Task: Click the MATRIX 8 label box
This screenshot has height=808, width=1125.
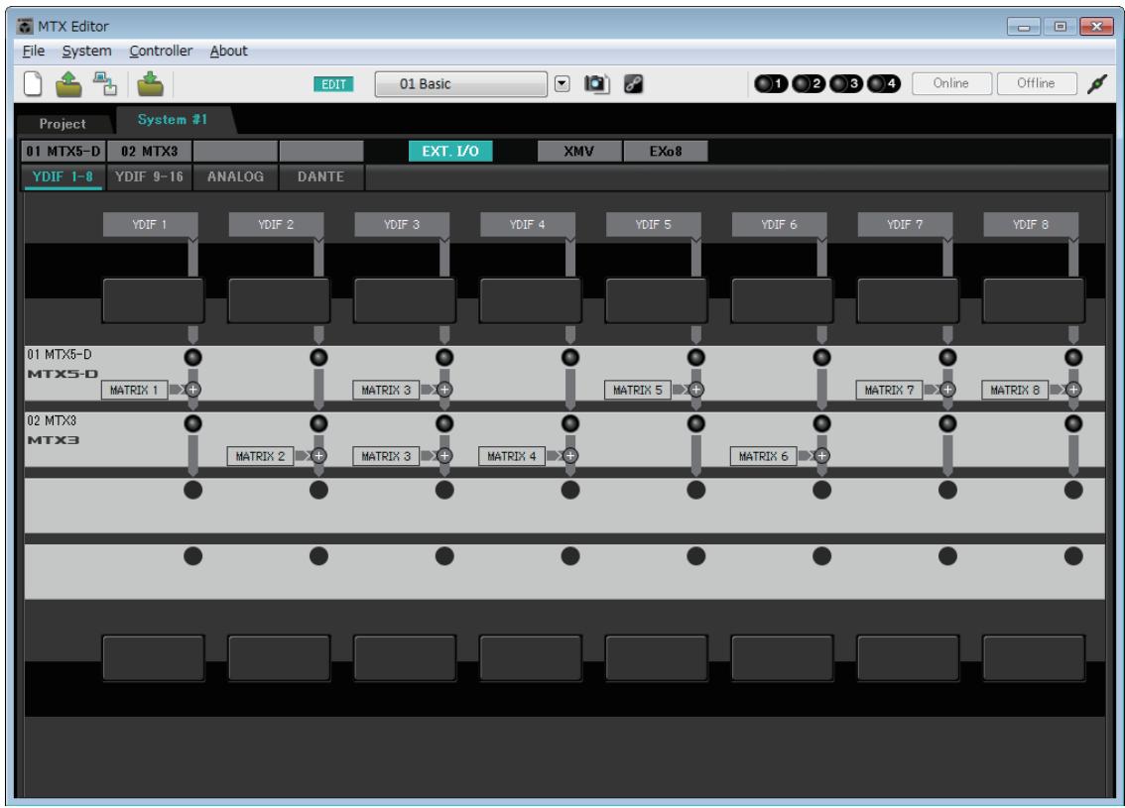Action: click(x=1015, y=390)
